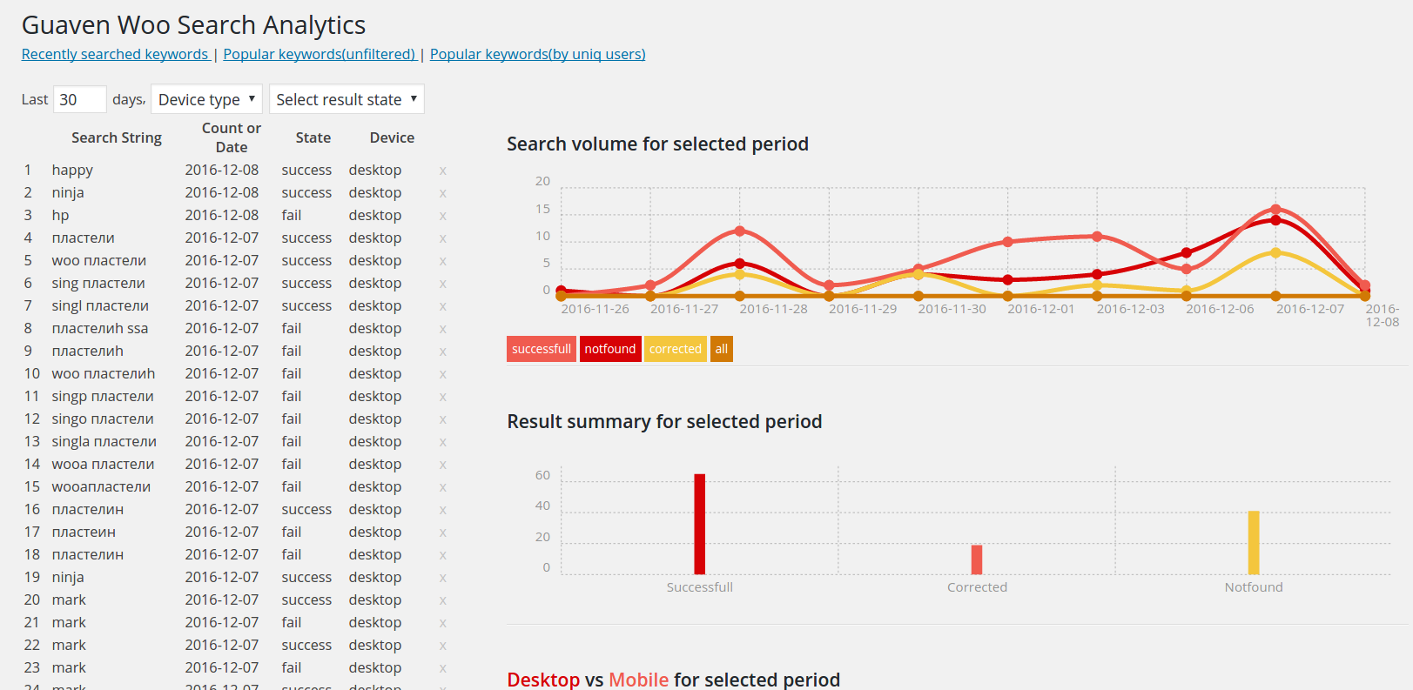1413x690 pixels.
Task: Switch to Popular keywords(unfiltered) view
Action: (x=319, y=54)
